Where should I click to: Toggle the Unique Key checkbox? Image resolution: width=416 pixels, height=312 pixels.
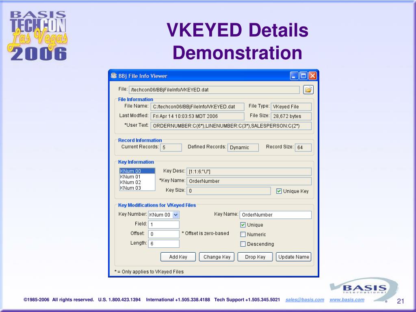click(x=279, y=191)
